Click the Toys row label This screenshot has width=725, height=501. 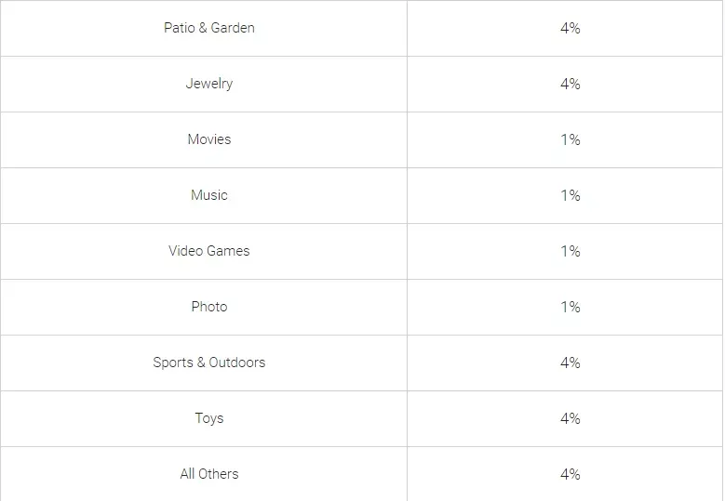[x=209, y=418]
